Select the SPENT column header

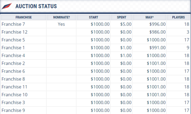pos(121,17)
